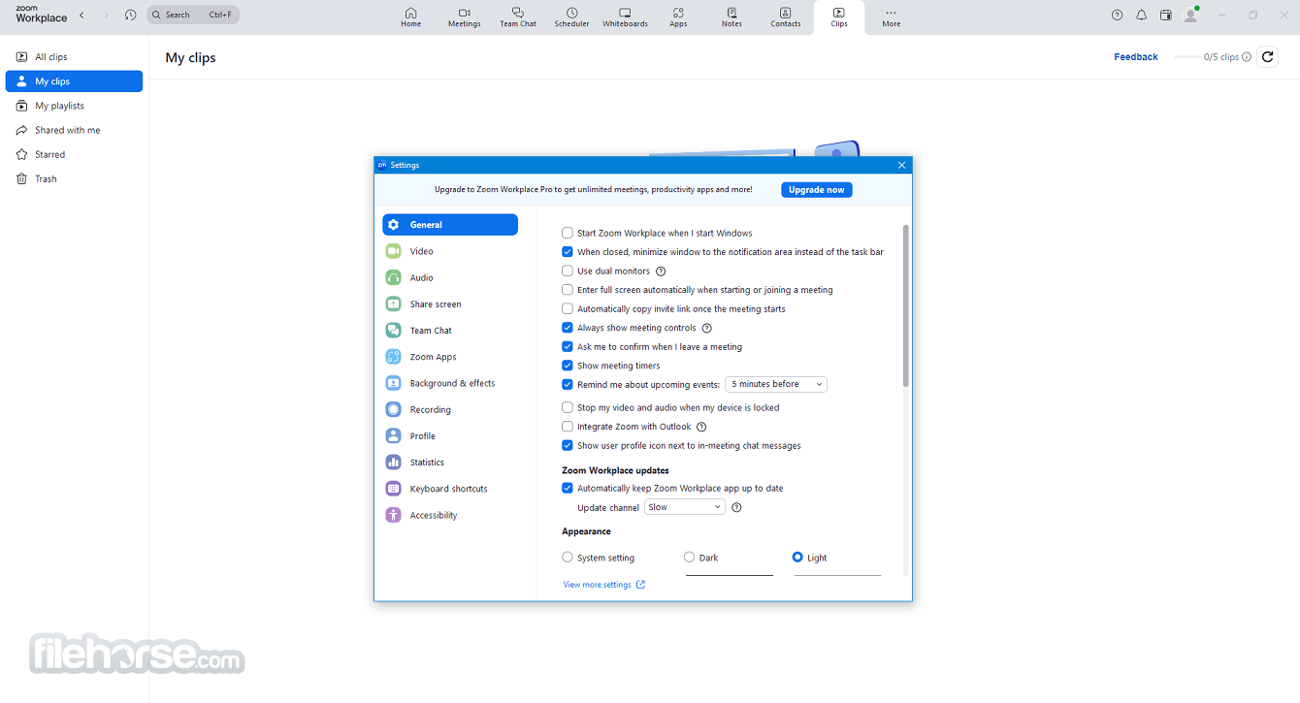Image resolution: width=1300 pixels, height=703 pixels.
Task: Click the info icon beside 0/5 clips
Action: (1247, 57)
